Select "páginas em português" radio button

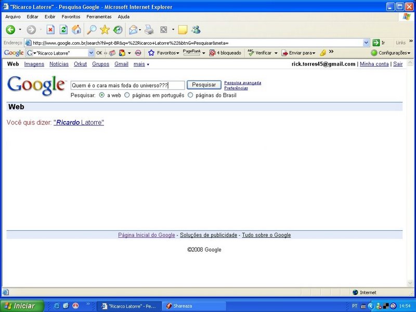[x=127, y=95]
